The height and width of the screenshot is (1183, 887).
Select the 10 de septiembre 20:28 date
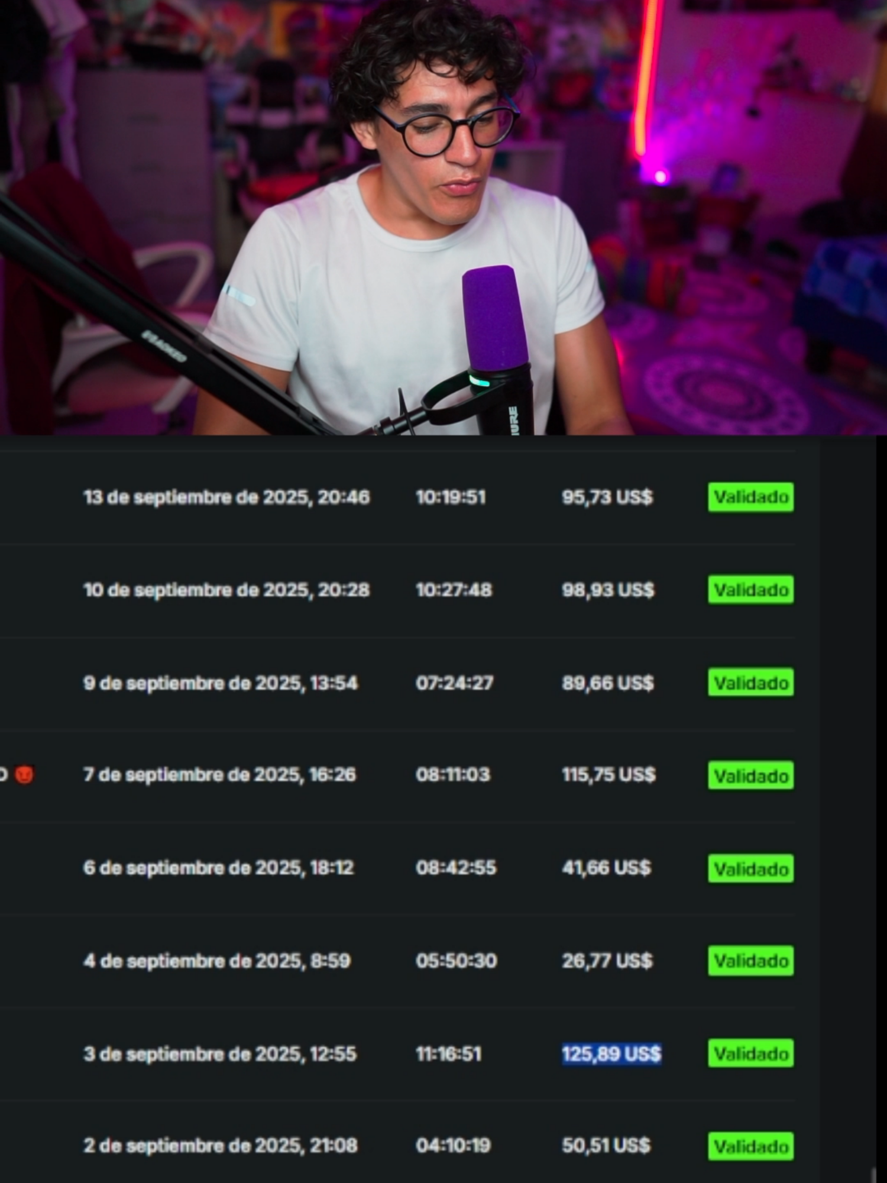click(x=226, y=590)
